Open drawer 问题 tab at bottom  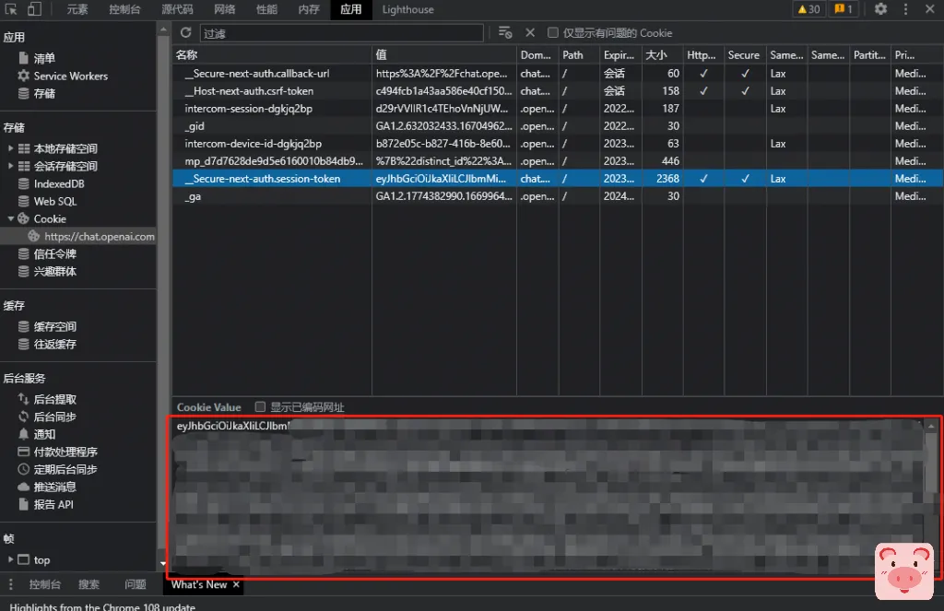(x=136, y=584)
